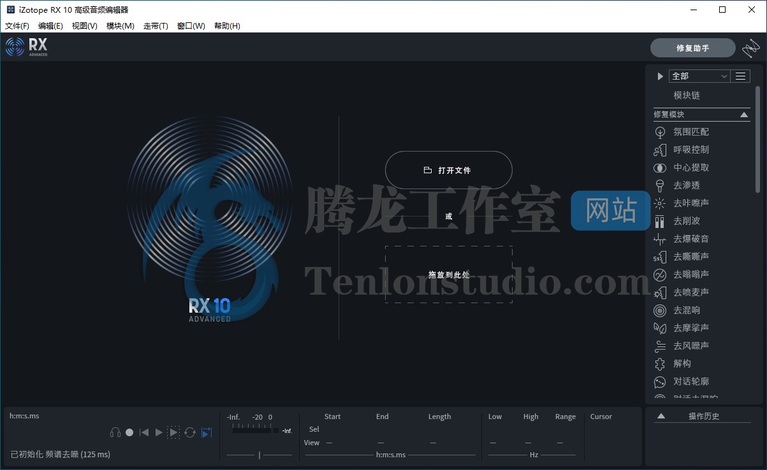
Task: Open the 窗口(W) menu
Action: coord(191,26)
